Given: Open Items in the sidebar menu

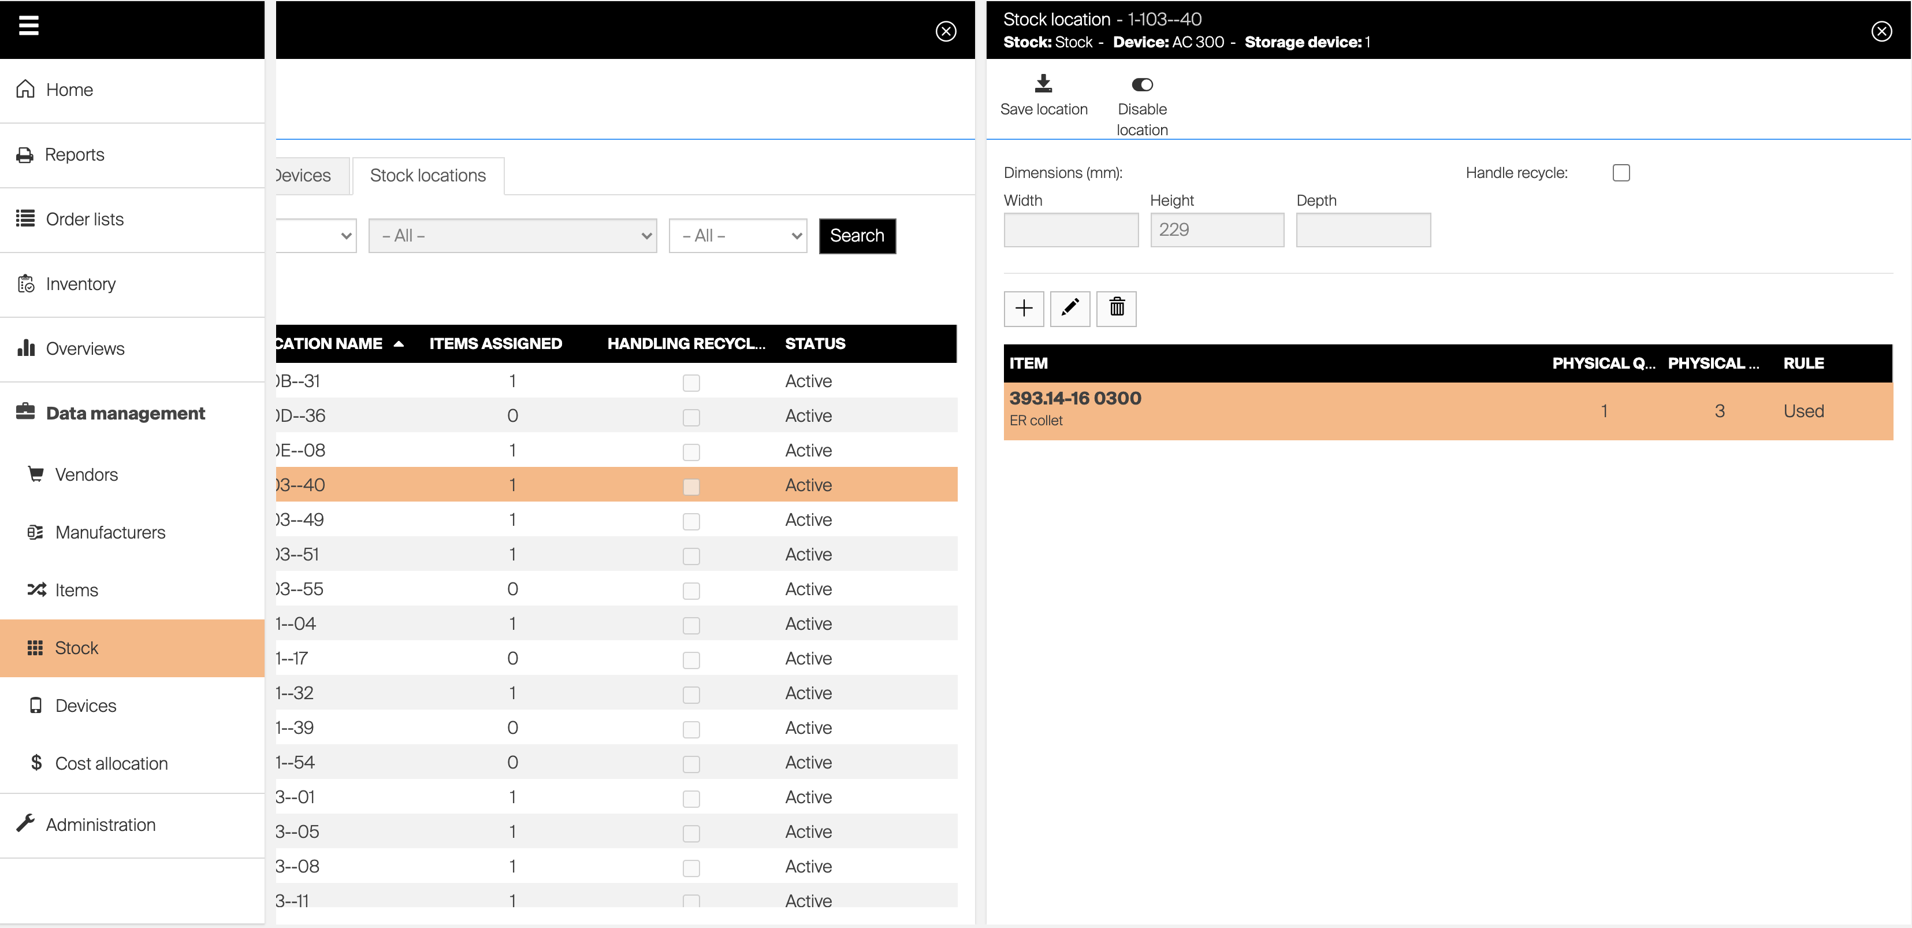Looking at the screenshot, I should tap(76, 590).
